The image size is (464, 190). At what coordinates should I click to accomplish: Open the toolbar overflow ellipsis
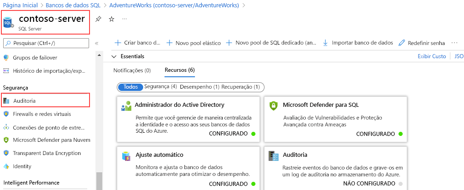click(454, 43)
